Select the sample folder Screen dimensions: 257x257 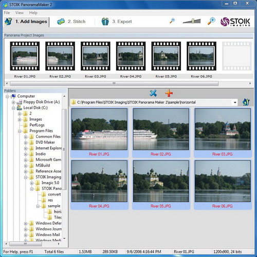tap(54, 206)
